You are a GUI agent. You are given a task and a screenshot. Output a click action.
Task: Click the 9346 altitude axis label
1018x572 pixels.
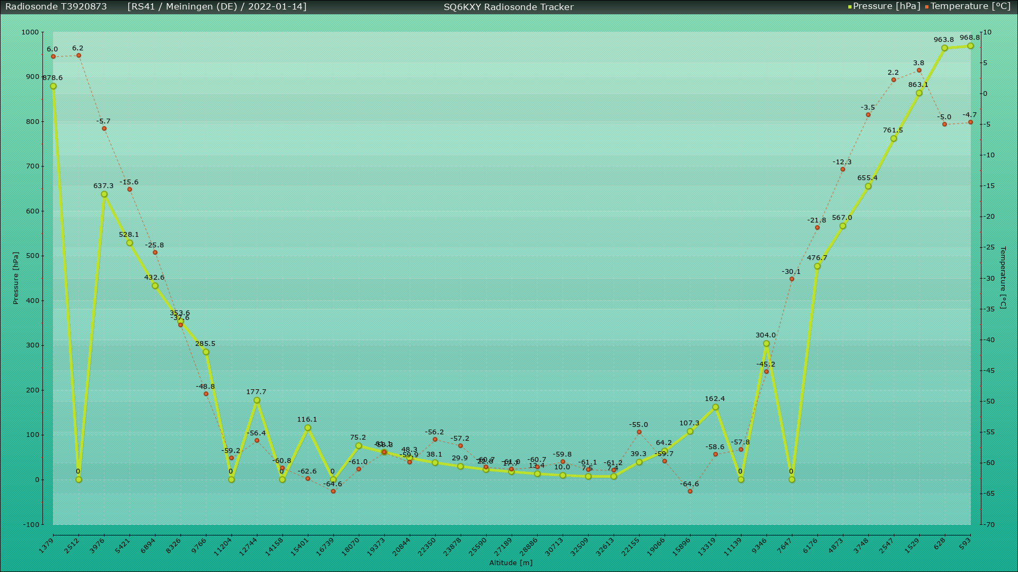[759, 545]
